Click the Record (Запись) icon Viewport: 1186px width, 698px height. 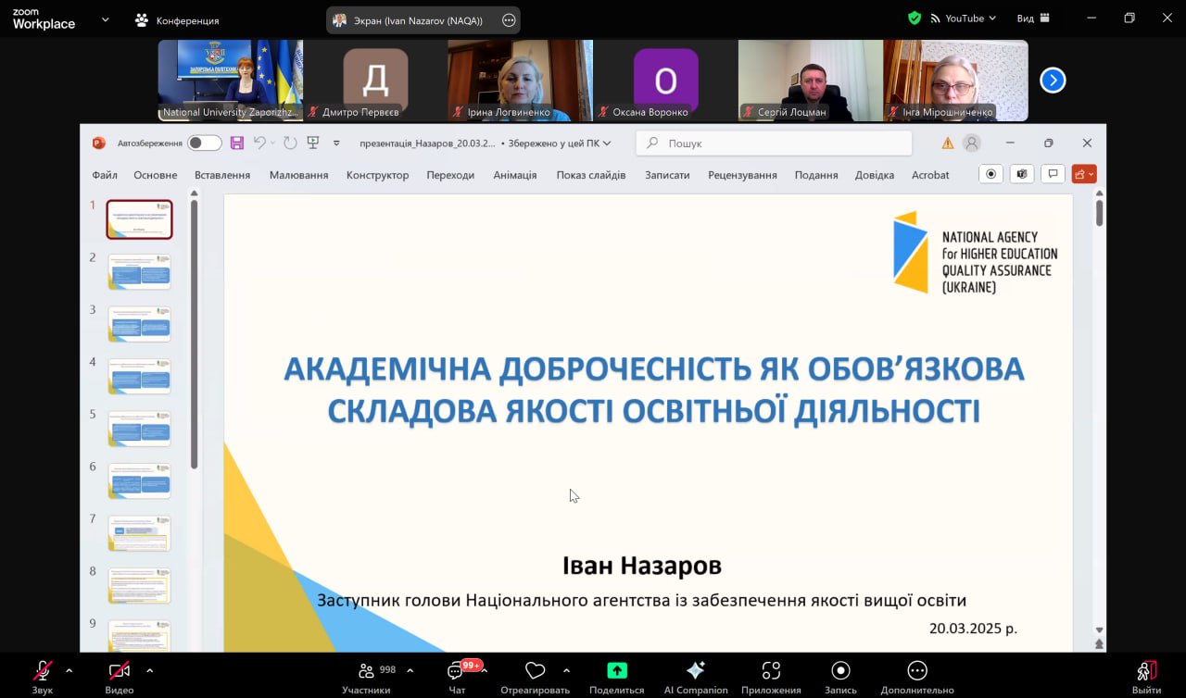tap(840, 671)
